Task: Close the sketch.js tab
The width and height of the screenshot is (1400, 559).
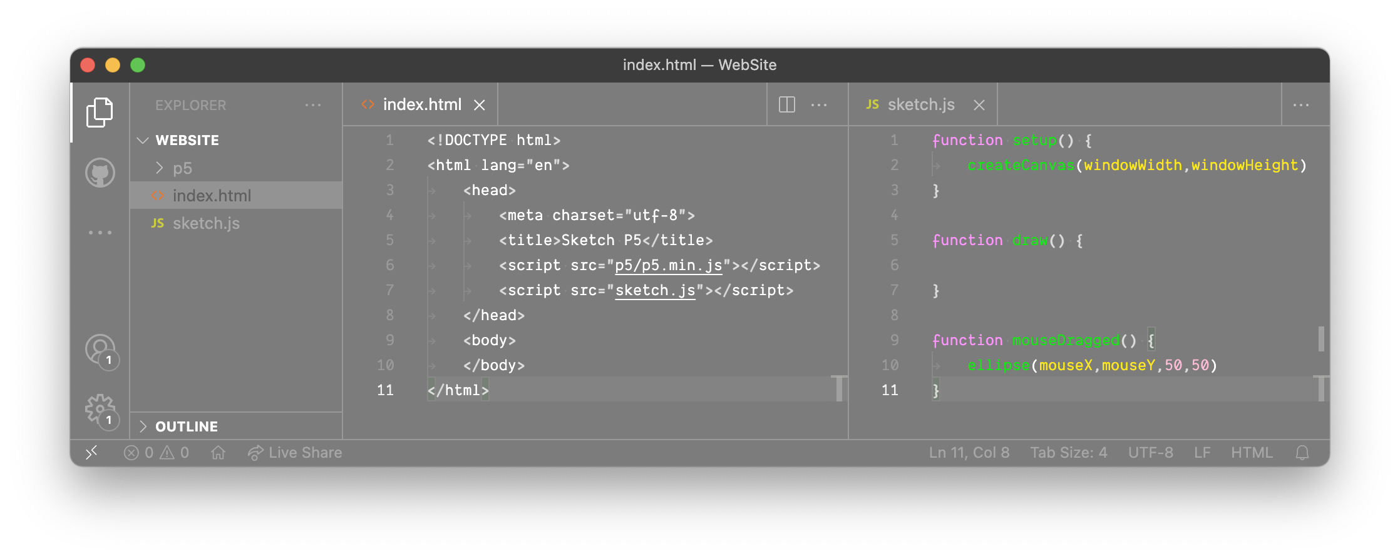Action: (979, 106)
